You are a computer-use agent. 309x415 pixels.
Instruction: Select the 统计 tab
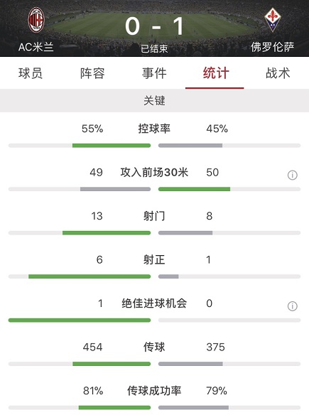[x=216, y=73]
